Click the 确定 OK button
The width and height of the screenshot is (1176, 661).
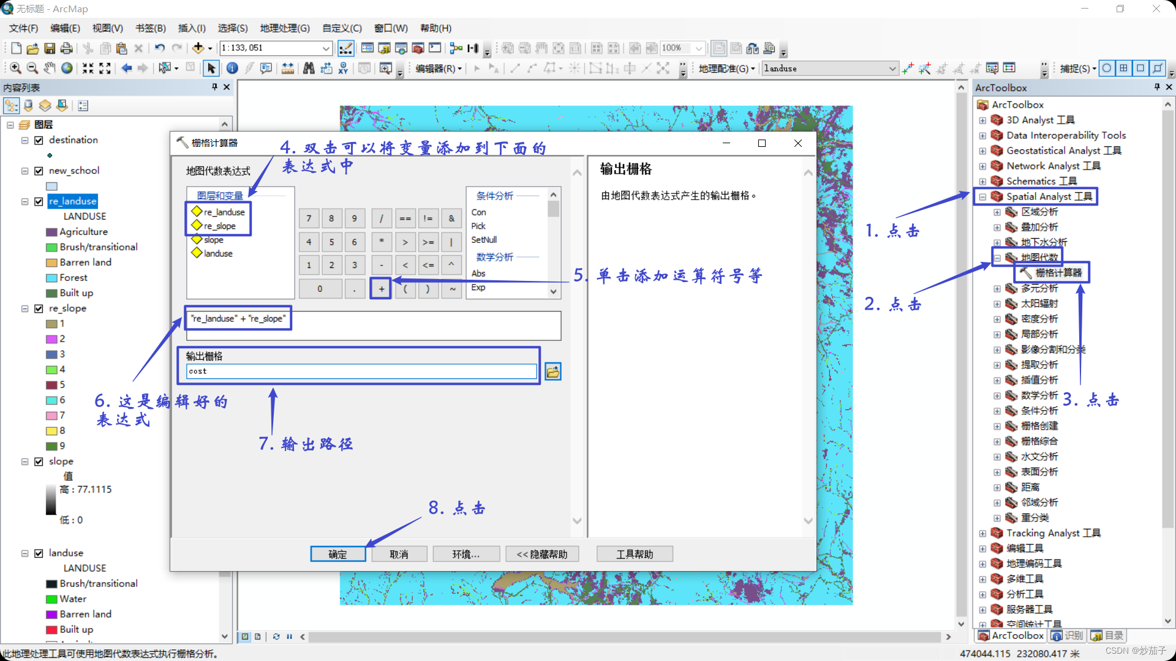pos(337,555)
